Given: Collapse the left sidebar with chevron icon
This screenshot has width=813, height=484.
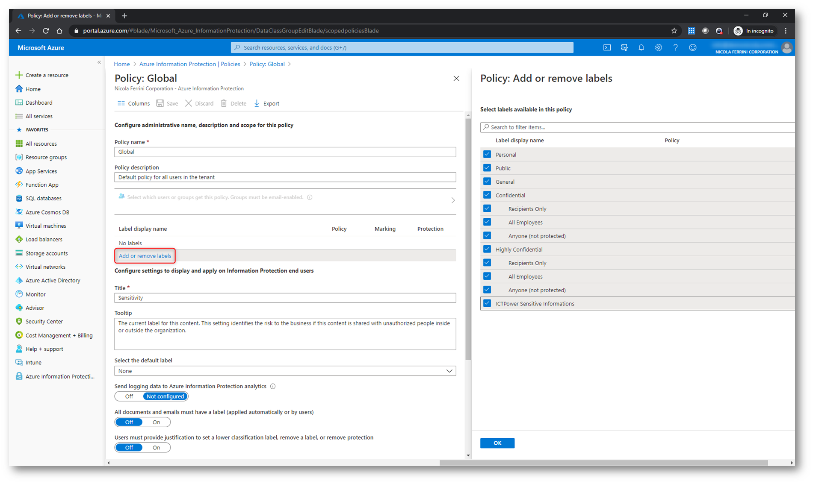Looking at the screenshot, I should point(99,62).
